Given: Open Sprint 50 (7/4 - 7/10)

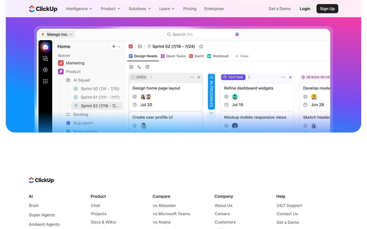Looking at the screenshot, I should 100,89.
